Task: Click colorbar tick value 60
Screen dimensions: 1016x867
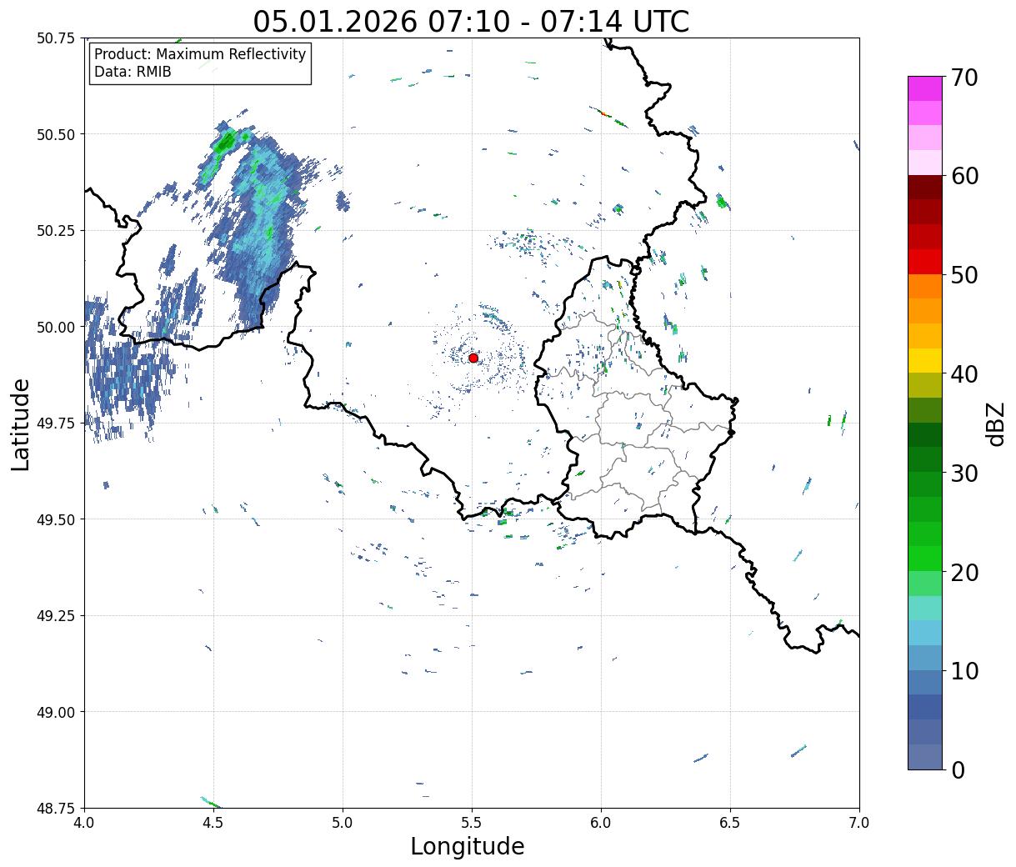Action: (964, 176)
